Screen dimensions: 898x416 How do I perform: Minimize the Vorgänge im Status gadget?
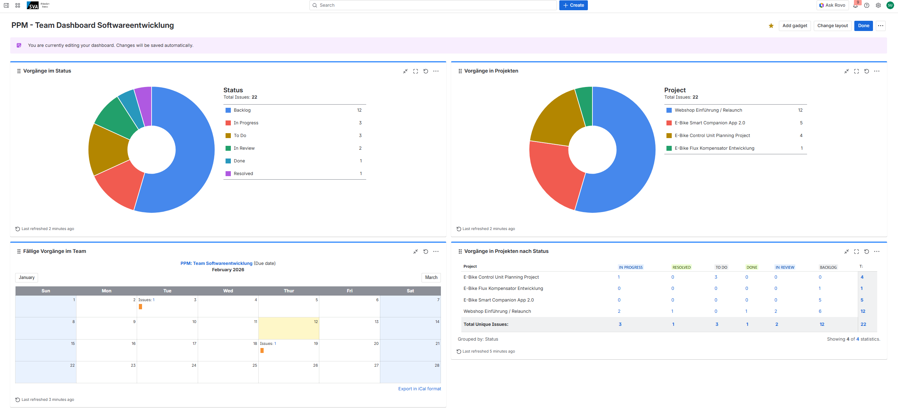tap(405, 71)
